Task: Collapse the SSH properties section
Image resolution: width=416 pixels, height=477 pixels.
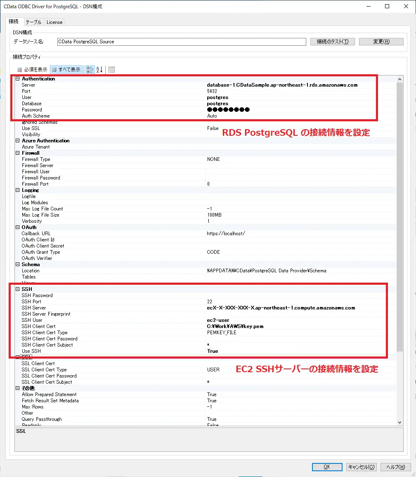Action: click(x=17, y=289)
